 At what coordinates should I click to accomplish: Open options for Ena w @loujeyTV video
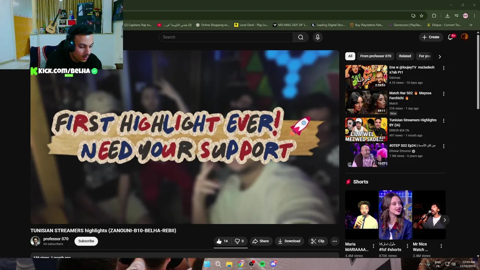point(444,68)
